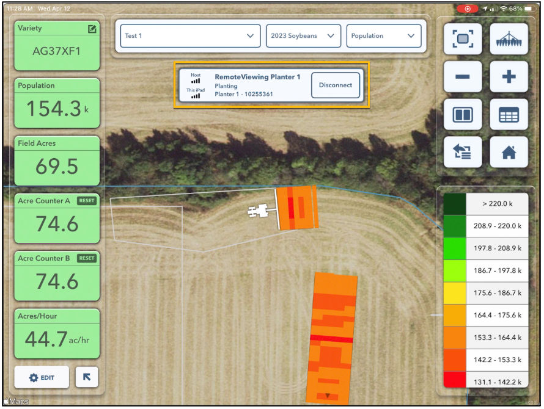The width and height of the screenshot is (544, 409).
Task: Tap the Acre Counter A value 74.6
Action: tap(57, 224)
